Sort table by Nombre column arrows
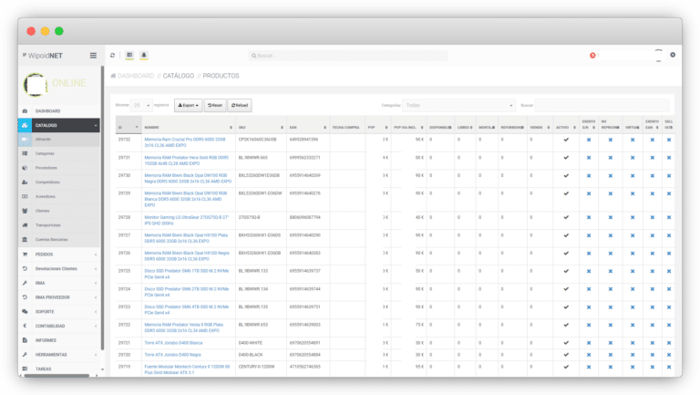This screenshot has height=395, width=700. [x=231, y=128]
